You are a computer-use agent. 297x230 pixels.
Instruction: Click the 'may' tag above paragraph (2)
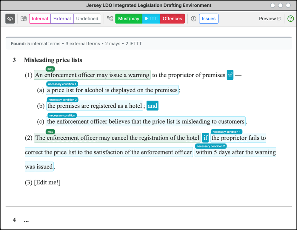(50, 132)
